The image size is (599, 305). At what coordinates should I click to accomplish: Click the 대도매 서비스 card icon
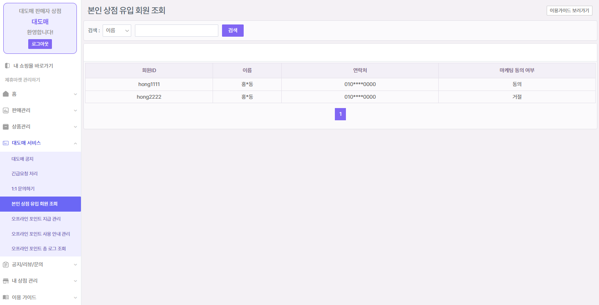tap(6, 143)
